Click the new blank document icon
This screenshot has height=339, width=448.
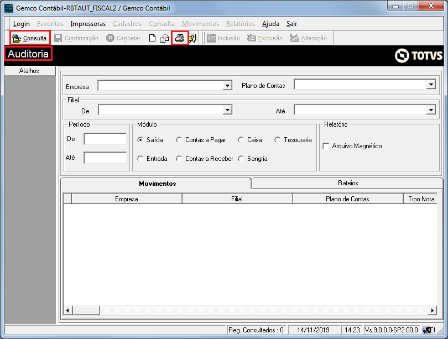(x=152, y=38)
